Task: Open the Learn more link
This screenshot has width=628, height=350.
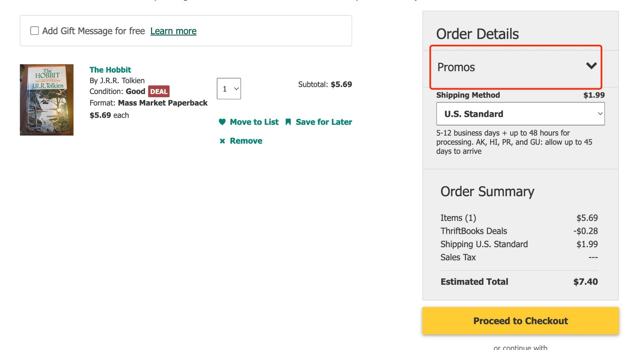Action: coord(173,31)
